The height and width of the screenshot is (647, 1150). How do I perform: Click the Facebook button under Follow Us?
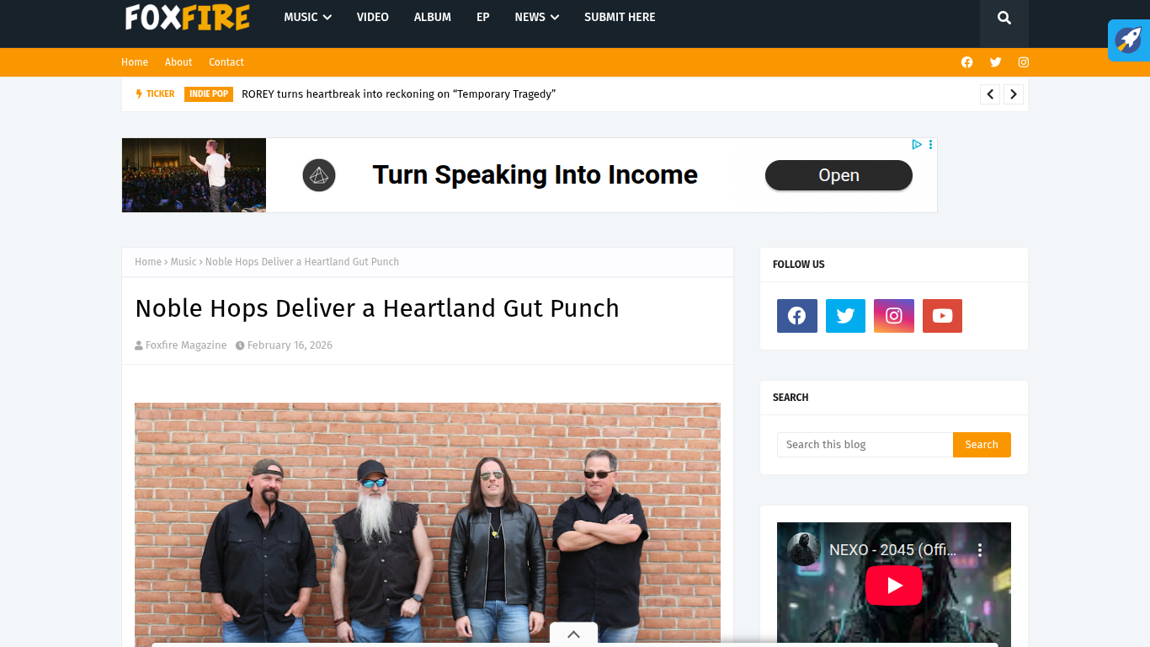(x=796, y=316)
